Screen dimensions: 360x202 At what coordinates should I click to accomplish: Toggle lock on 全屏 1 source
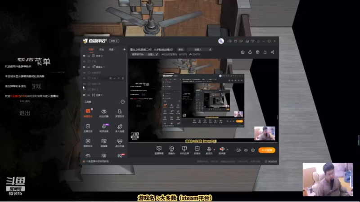[89, 95]
